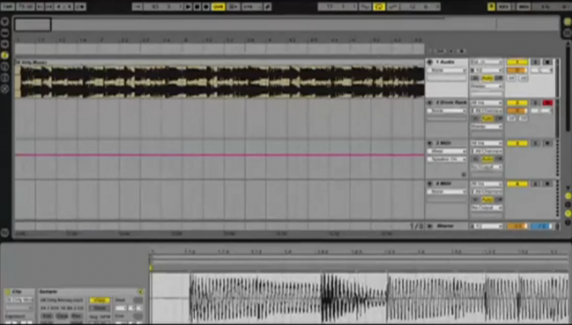
Task: Solo the 1 Audio track
Action: [x=535, y=62]
